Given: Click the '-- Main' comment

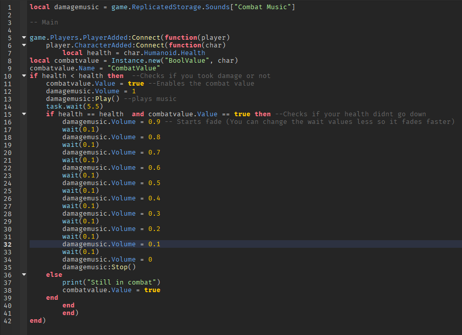Looking at the screenshot, I should [44, 22].
